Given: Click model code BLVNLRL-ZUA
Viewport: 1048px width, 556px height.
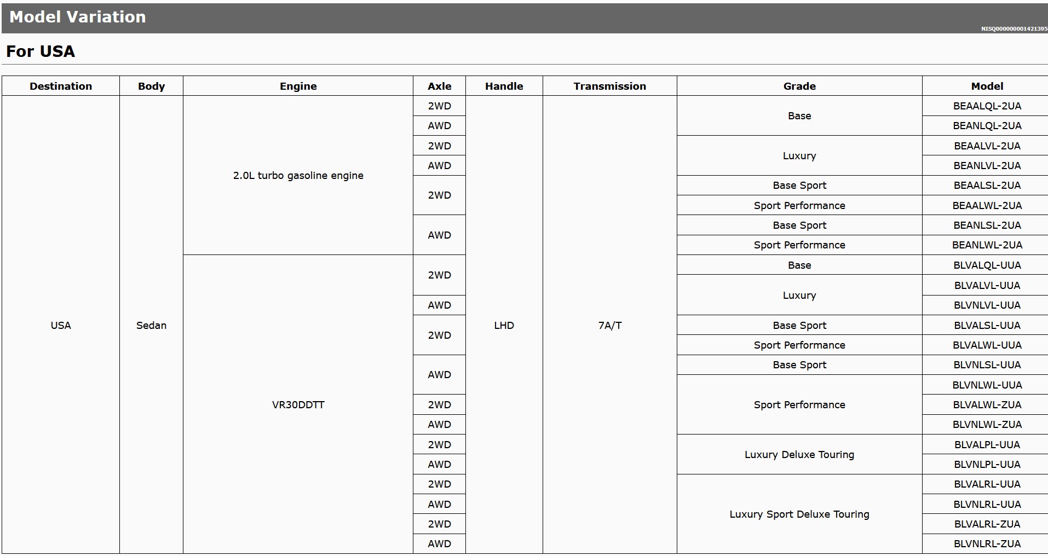Looking at the screenshot, I should click(x=987, y=544).
